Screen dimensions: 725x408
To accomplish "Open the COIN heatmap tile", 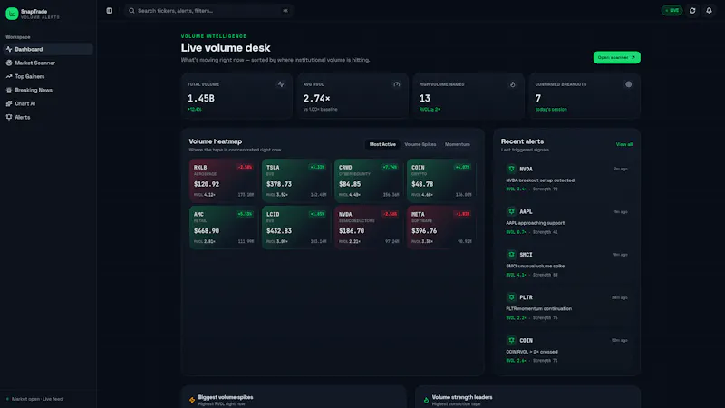I will [441, 180].
